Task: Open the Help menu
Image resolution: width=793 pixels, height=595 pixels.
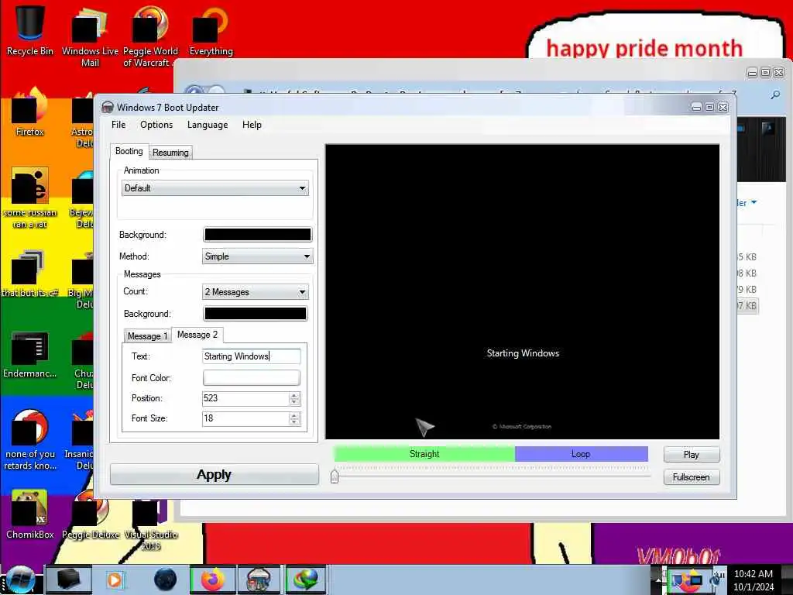Action: click(x=252, y=125)
